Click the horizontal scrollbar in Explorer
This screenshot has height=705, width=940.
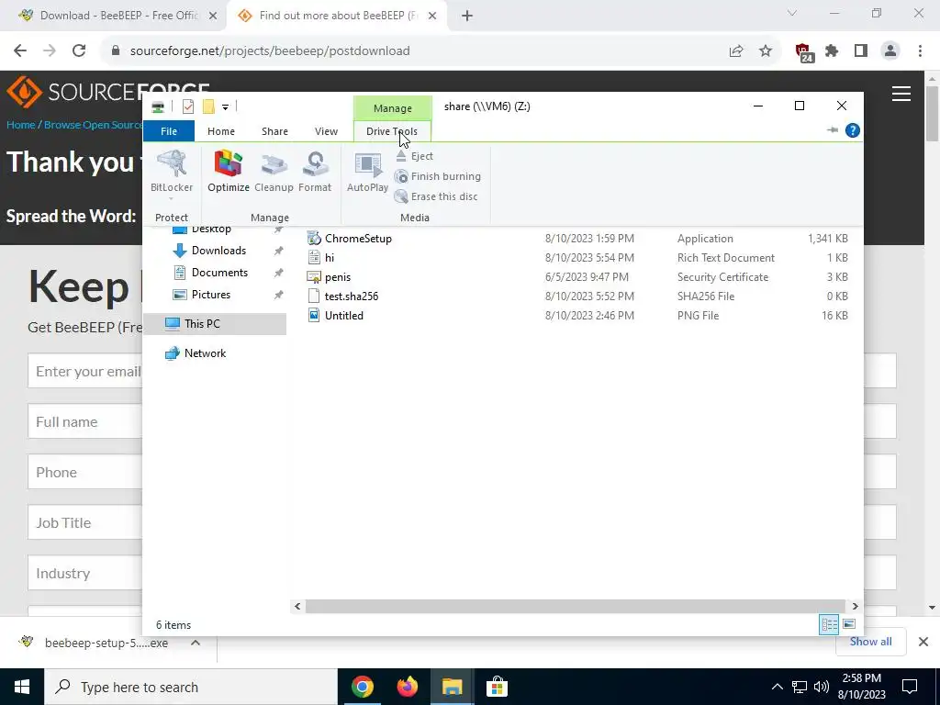[575, 606]
